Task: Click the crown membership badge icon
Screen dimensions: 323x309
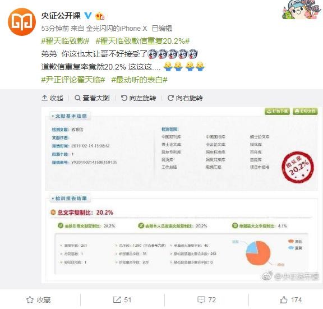Action: tap(100, 16)
